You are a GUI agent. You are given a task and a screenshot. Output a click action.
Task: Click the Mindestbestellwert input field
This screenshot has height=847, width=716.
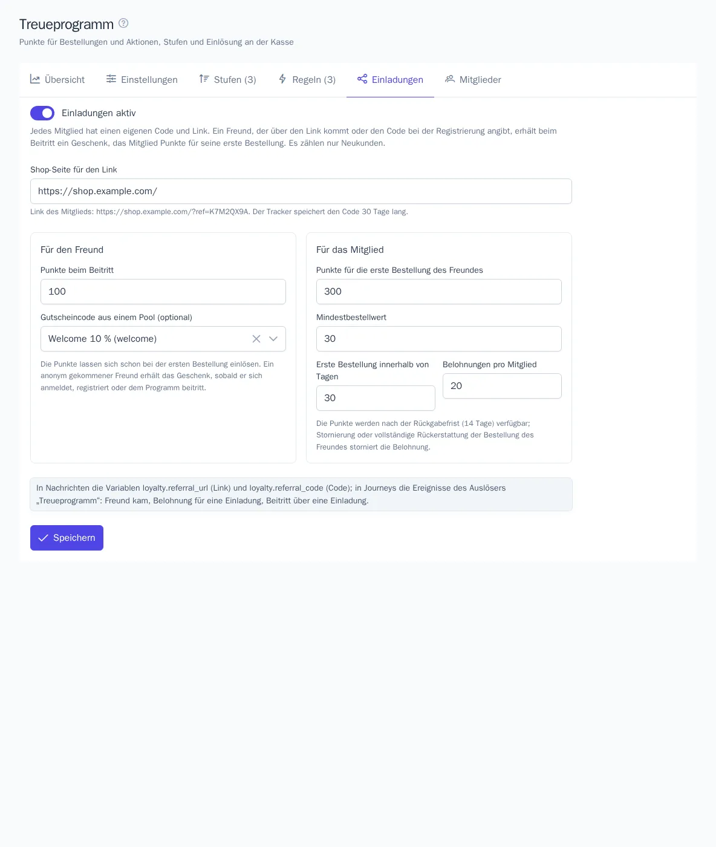[x=439, y=339]
